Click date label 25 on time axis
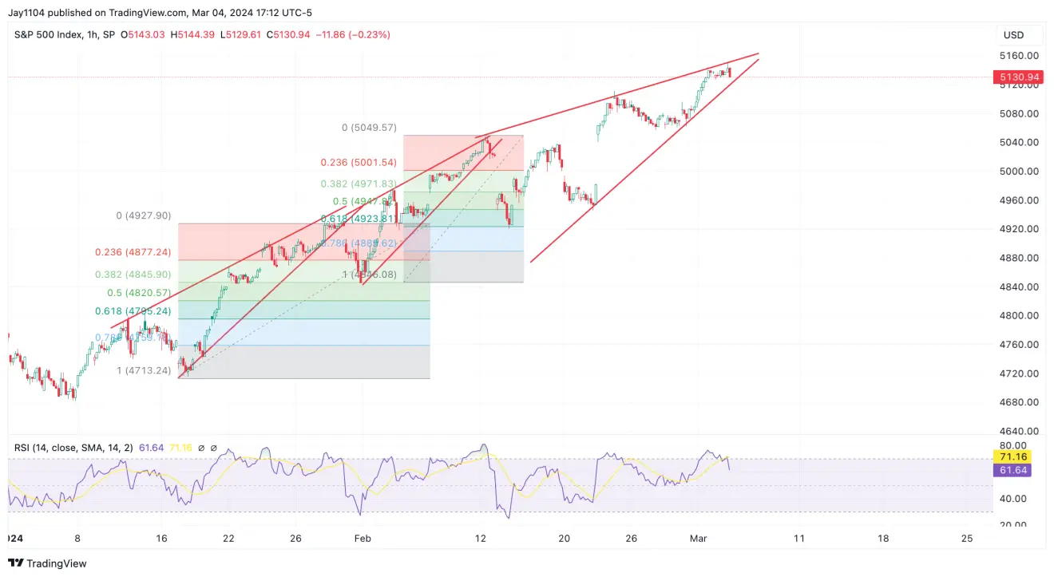1054x577 pixels. (x=967, y=539)
